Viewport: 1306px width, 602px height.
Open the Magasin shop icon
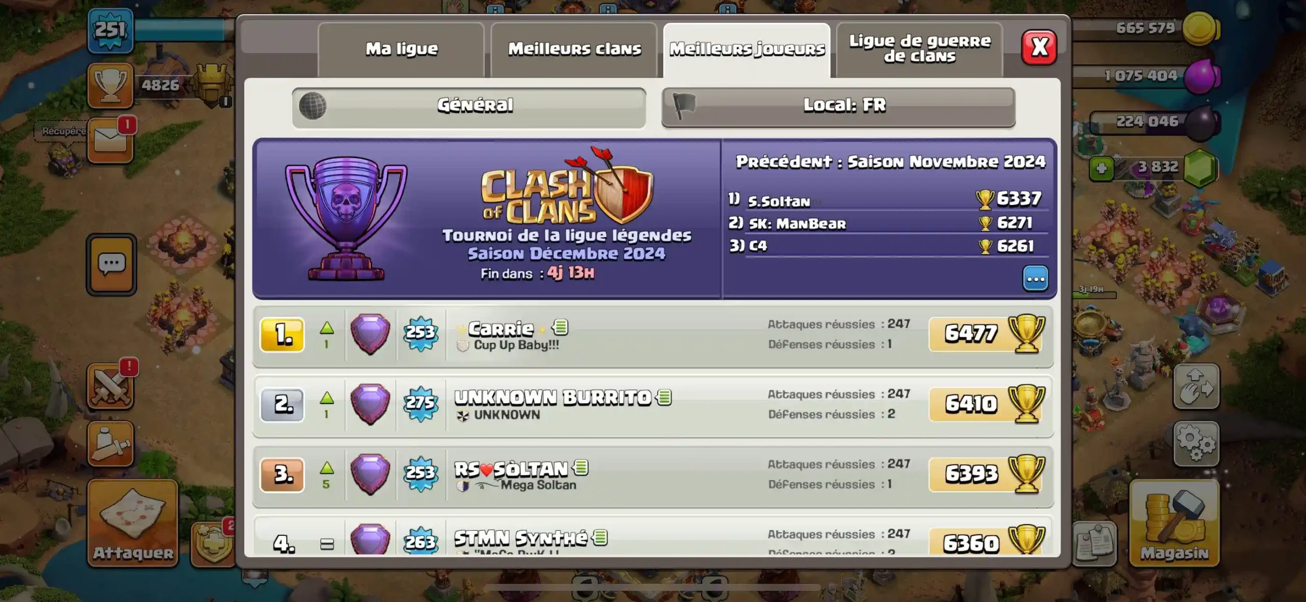point(1174,523)
